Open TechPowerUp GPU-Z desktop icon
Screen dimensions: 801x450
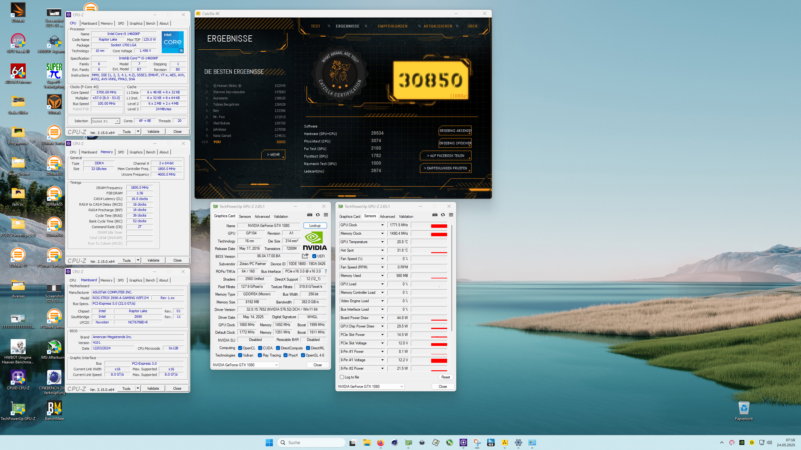(18, 411)
